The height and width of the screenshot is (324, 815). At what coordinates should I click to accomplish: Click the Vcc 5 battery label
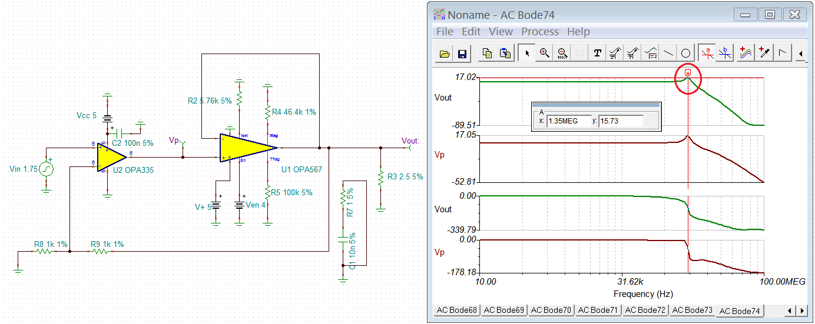pyautogui.click(x=87, y=115)
